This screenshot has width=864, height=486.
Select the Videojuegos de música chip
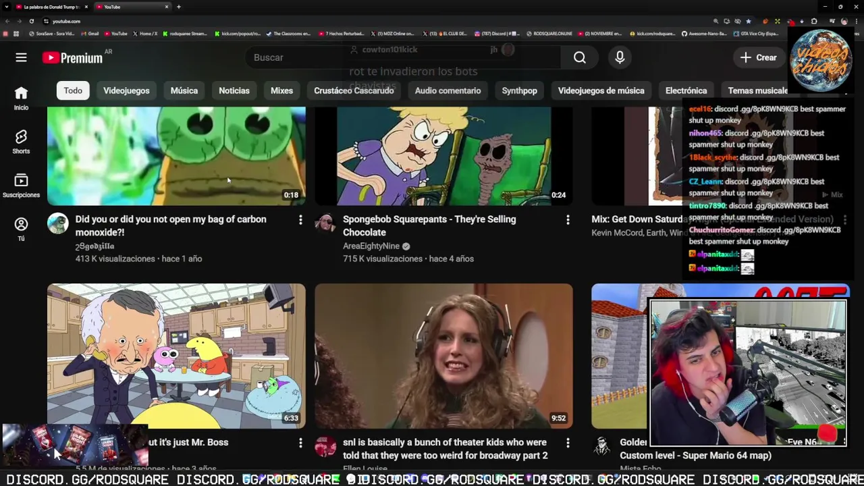tap(601, 90)
